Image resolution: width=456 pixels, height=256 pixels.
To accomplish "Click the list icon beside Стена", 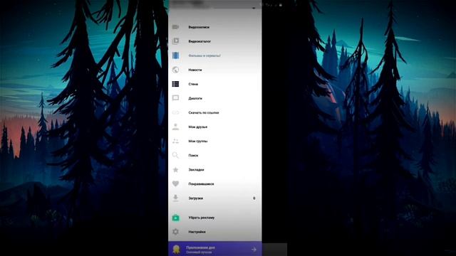I will pos(175,84).
